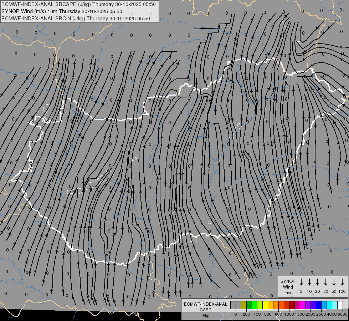Pick the dark red CAPE swatch
This screenshot has height=321, width=349.
(x=292, y=305)
